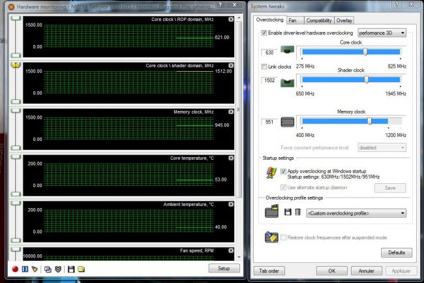Open Force constant performance level dropdown
424x283 pixels.
[x=382, y=147]
